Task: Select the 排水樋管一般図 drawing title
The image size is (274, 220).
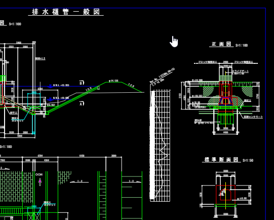Action: (66, 12)
